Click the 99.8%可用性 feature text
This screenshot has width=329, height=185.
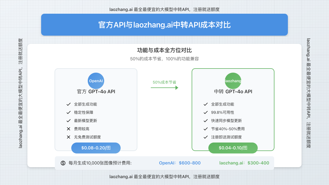223,112
